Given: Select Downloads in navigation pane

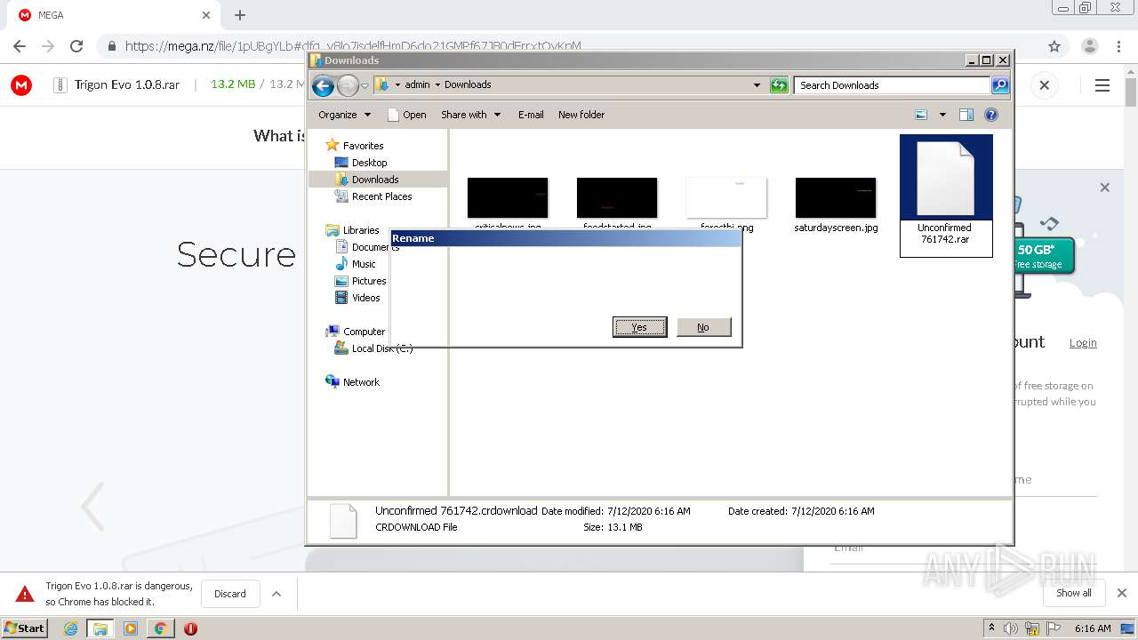Looking at the screenshot, I should tap(366, 180).
